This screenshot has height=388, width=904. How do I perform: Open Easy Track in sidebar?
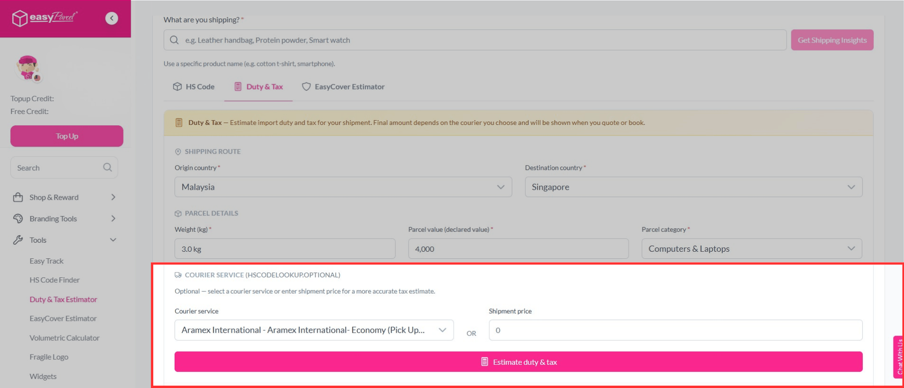(46, 261)
